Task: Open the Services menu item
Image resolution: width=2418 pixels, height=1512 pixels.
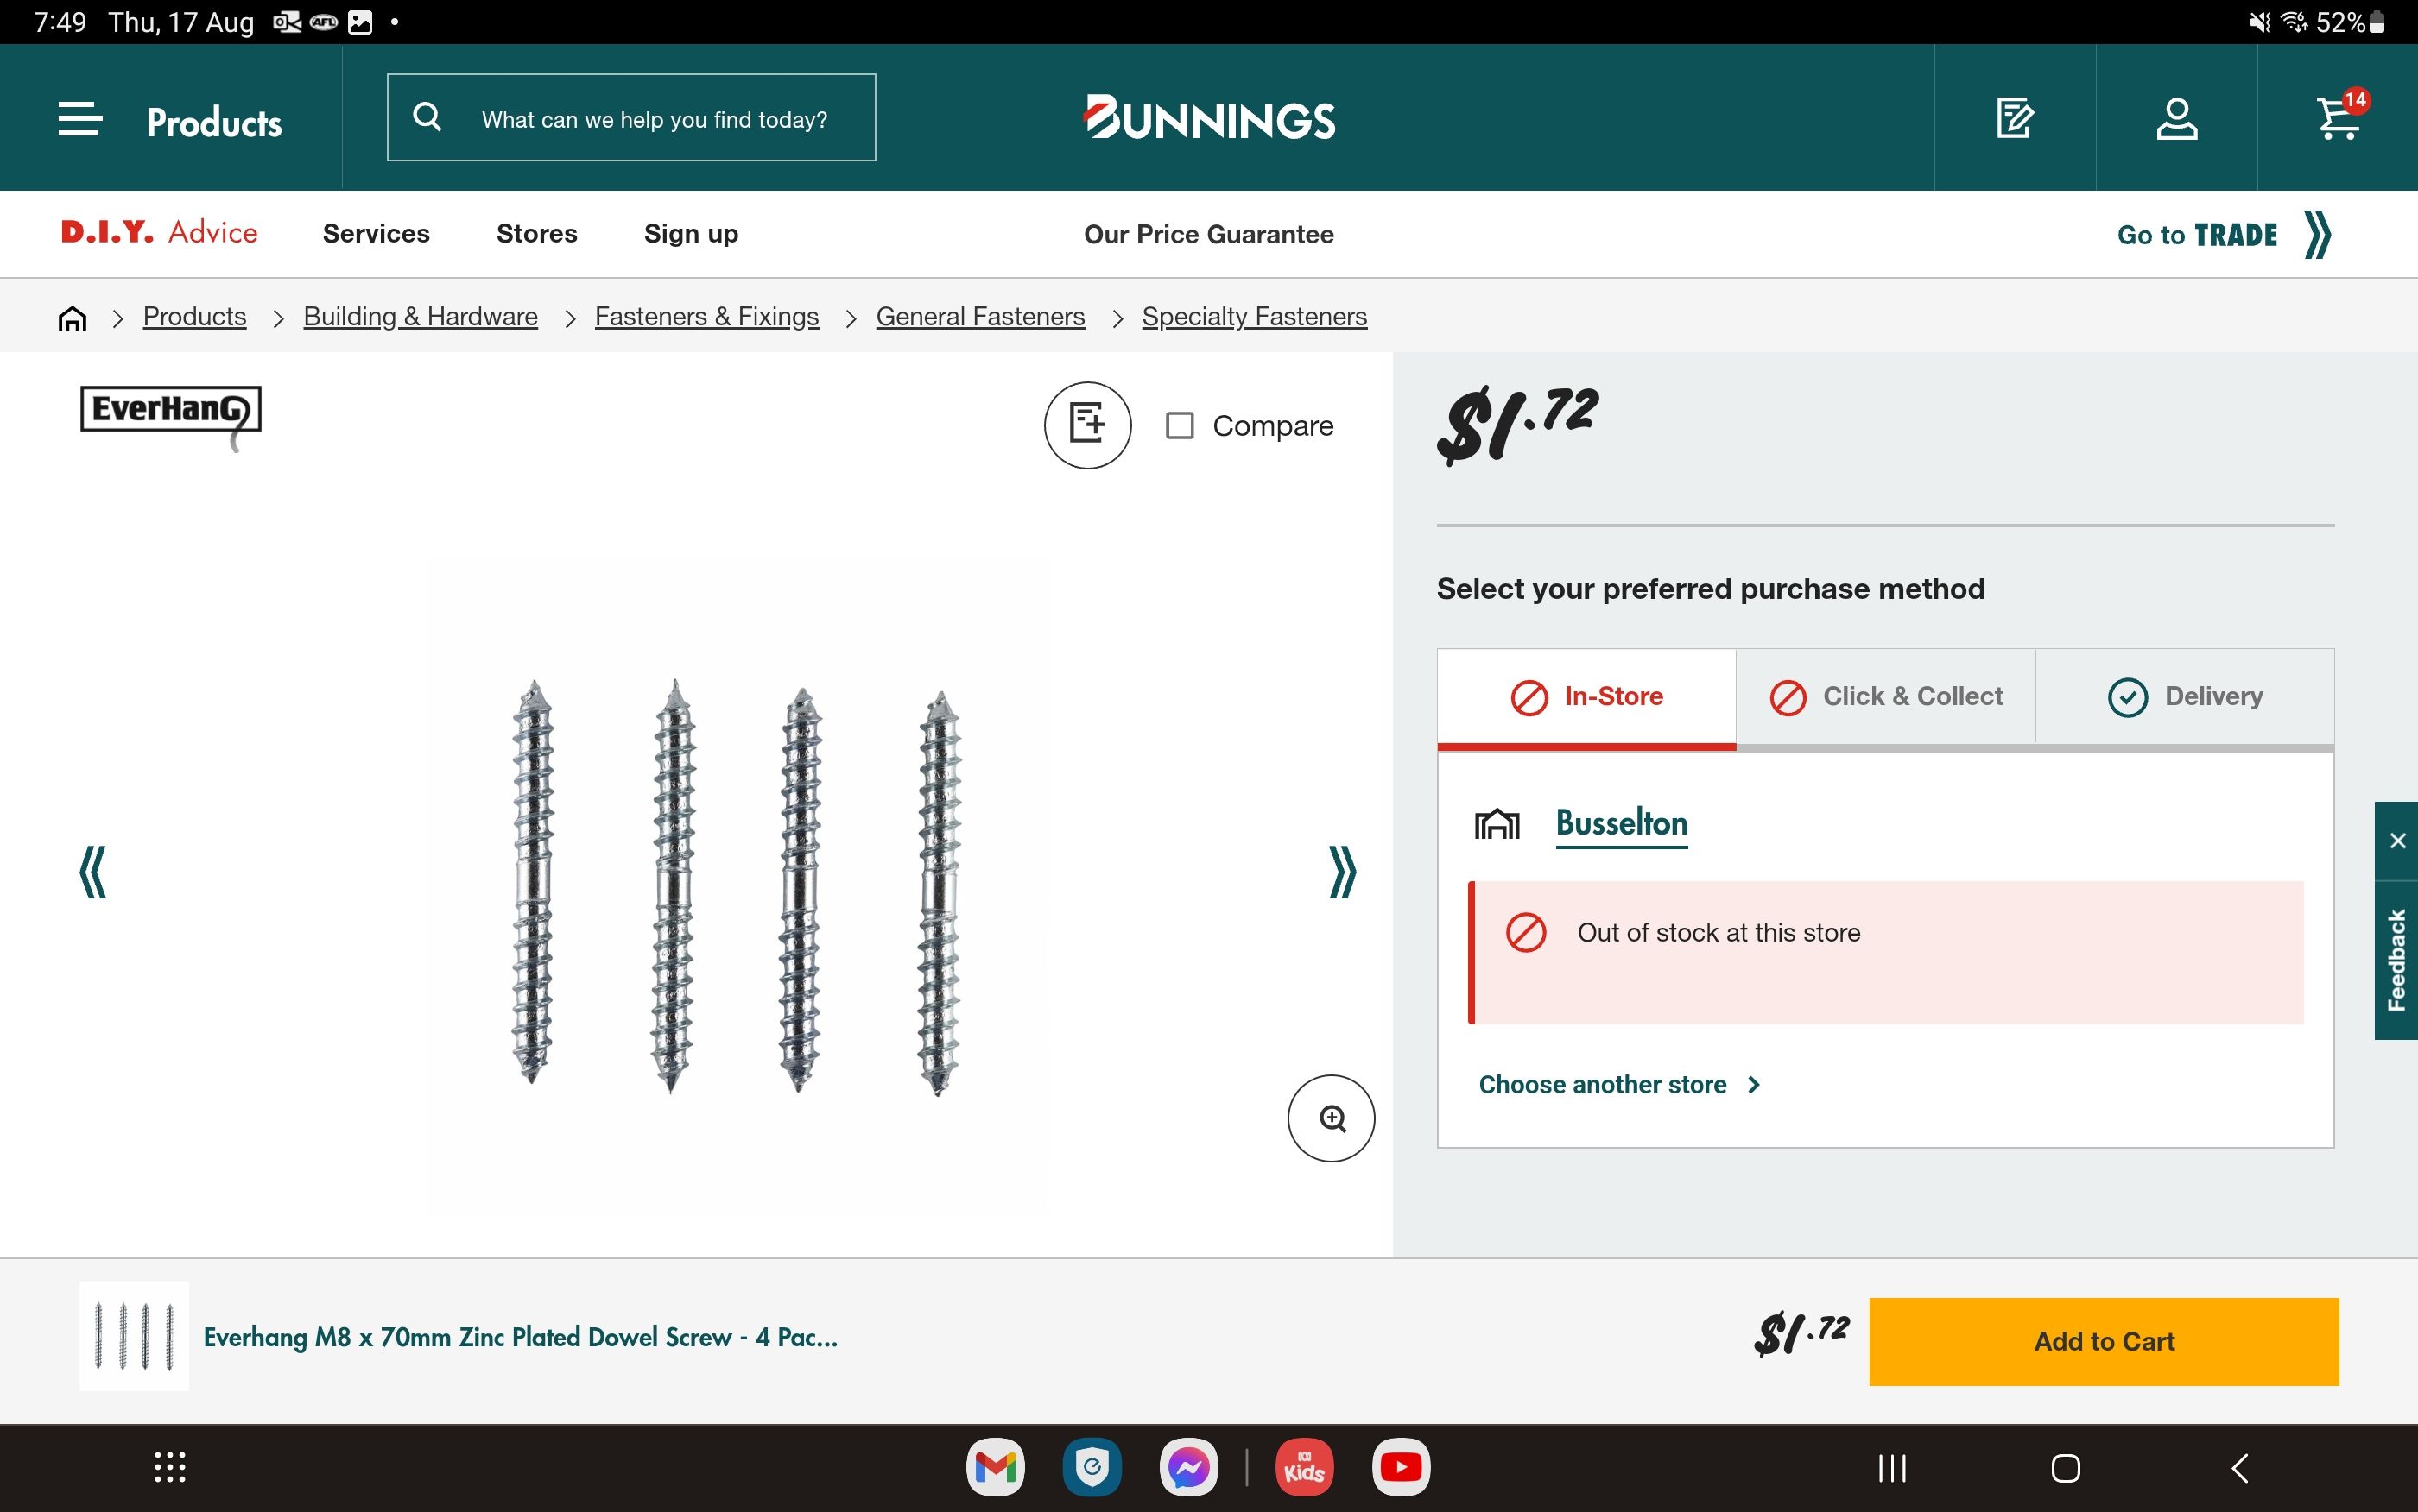Action: 375,233
